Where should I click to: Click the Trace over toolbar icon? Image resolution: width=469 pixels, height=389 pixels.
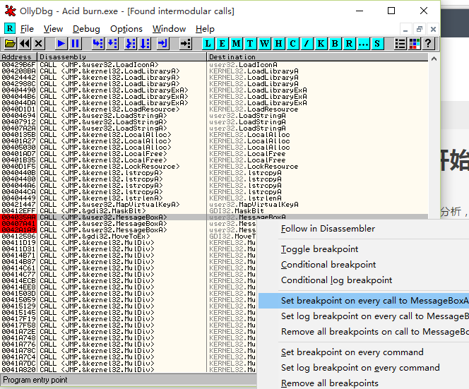click(145, 44)
